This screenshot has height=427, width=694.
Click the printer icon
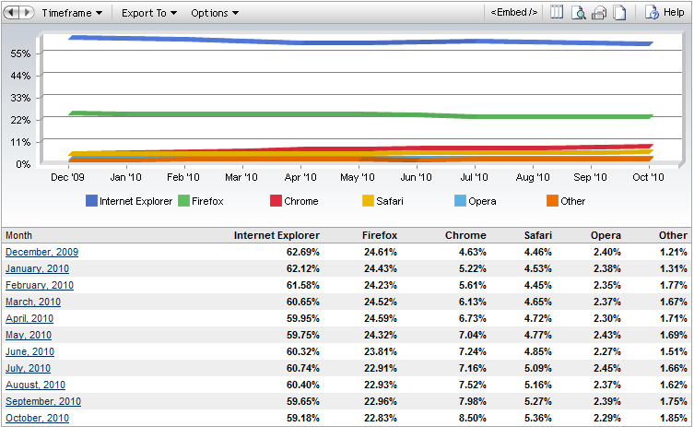pos(599,13)
